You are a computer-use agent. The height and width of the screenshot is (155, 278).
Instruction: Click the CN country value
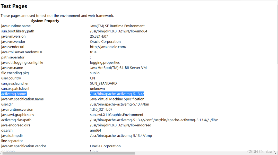point(92,78)
